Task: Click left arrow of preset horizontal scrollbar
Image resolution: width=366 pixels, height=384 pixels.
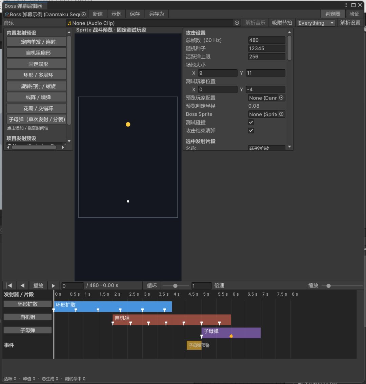Action: click(8, 147)
